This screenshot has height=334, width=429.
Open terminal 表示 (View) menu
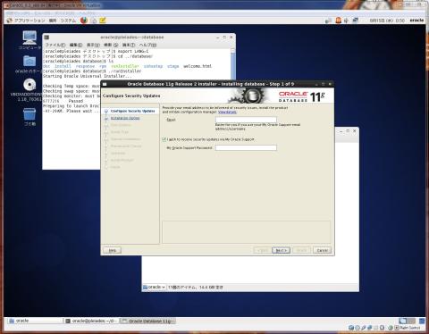[x=93, y=45]
